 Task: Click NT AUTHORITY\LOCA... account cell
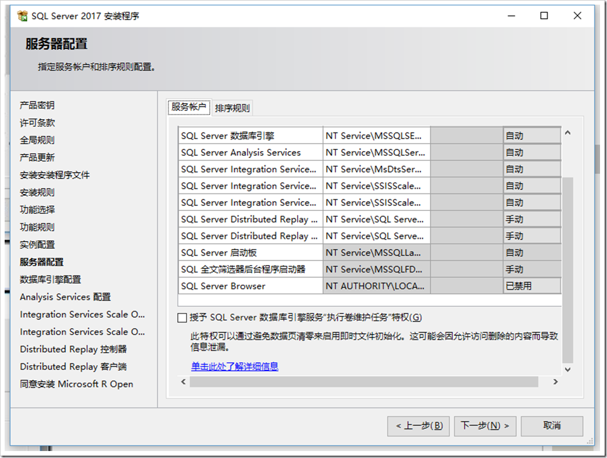(376, 286)
